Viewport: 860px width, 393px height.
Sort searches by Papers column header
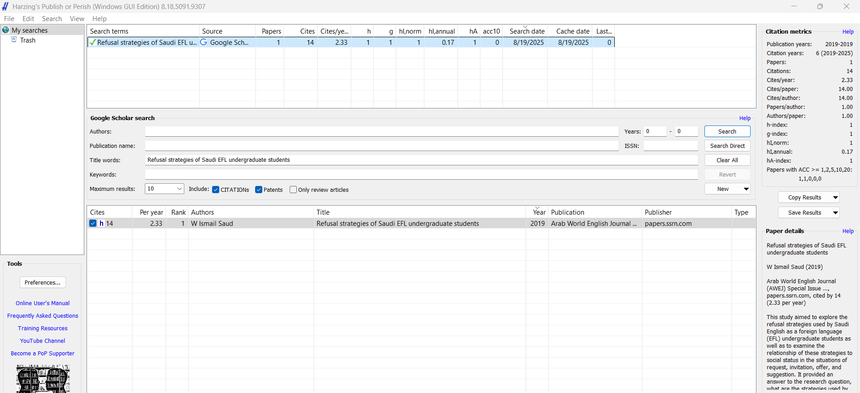click(x=270, y=31)
